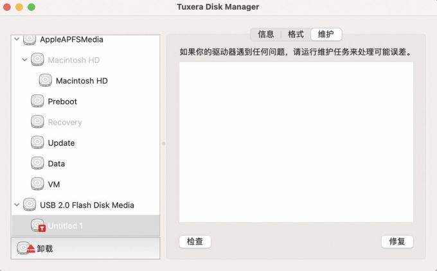Image resolution: width=437 pixels, height=271 pixels.
Task: Click the Update disk icon
Action: (x=37, y=143)
